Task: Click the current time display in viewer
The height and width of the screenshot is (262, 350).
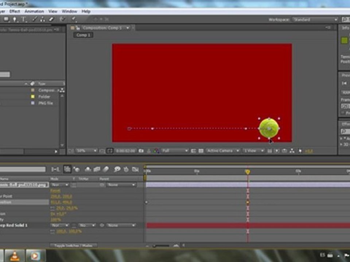Action: tap(125, 151)
